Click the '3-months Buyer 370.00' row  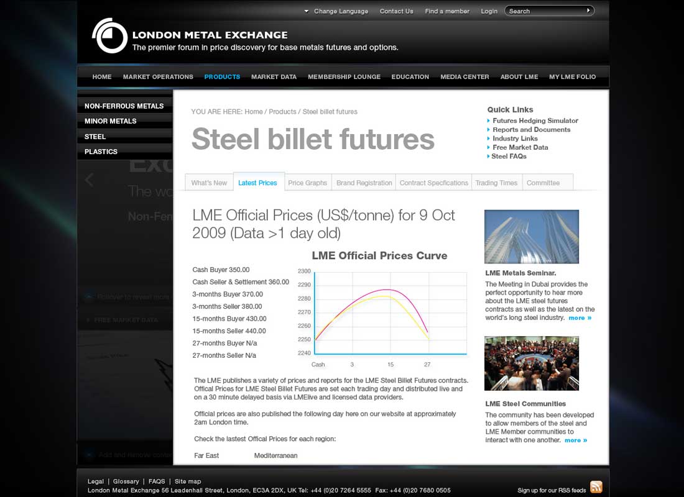click(x=228, y=294)
